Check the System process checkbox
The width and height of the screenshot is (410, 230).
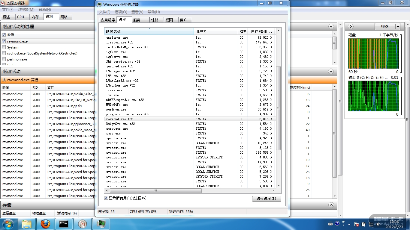4,47
